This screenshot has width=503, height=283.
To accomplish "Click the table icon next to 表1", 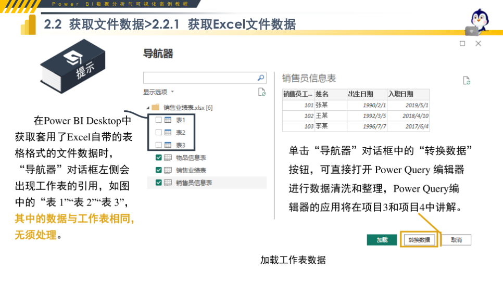I will coord(168,120).
